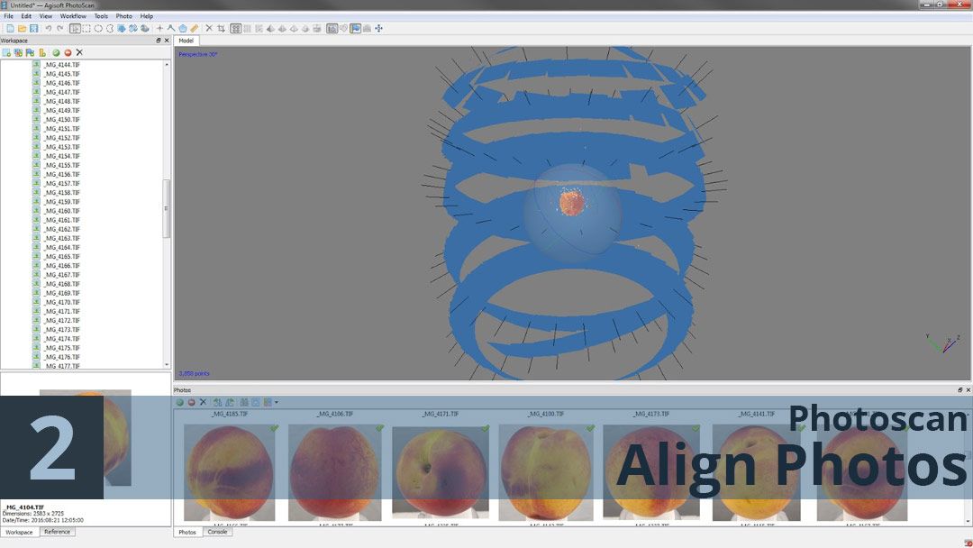Redo the last undone action
Screen dimensions: 973x548
[60, 29]
